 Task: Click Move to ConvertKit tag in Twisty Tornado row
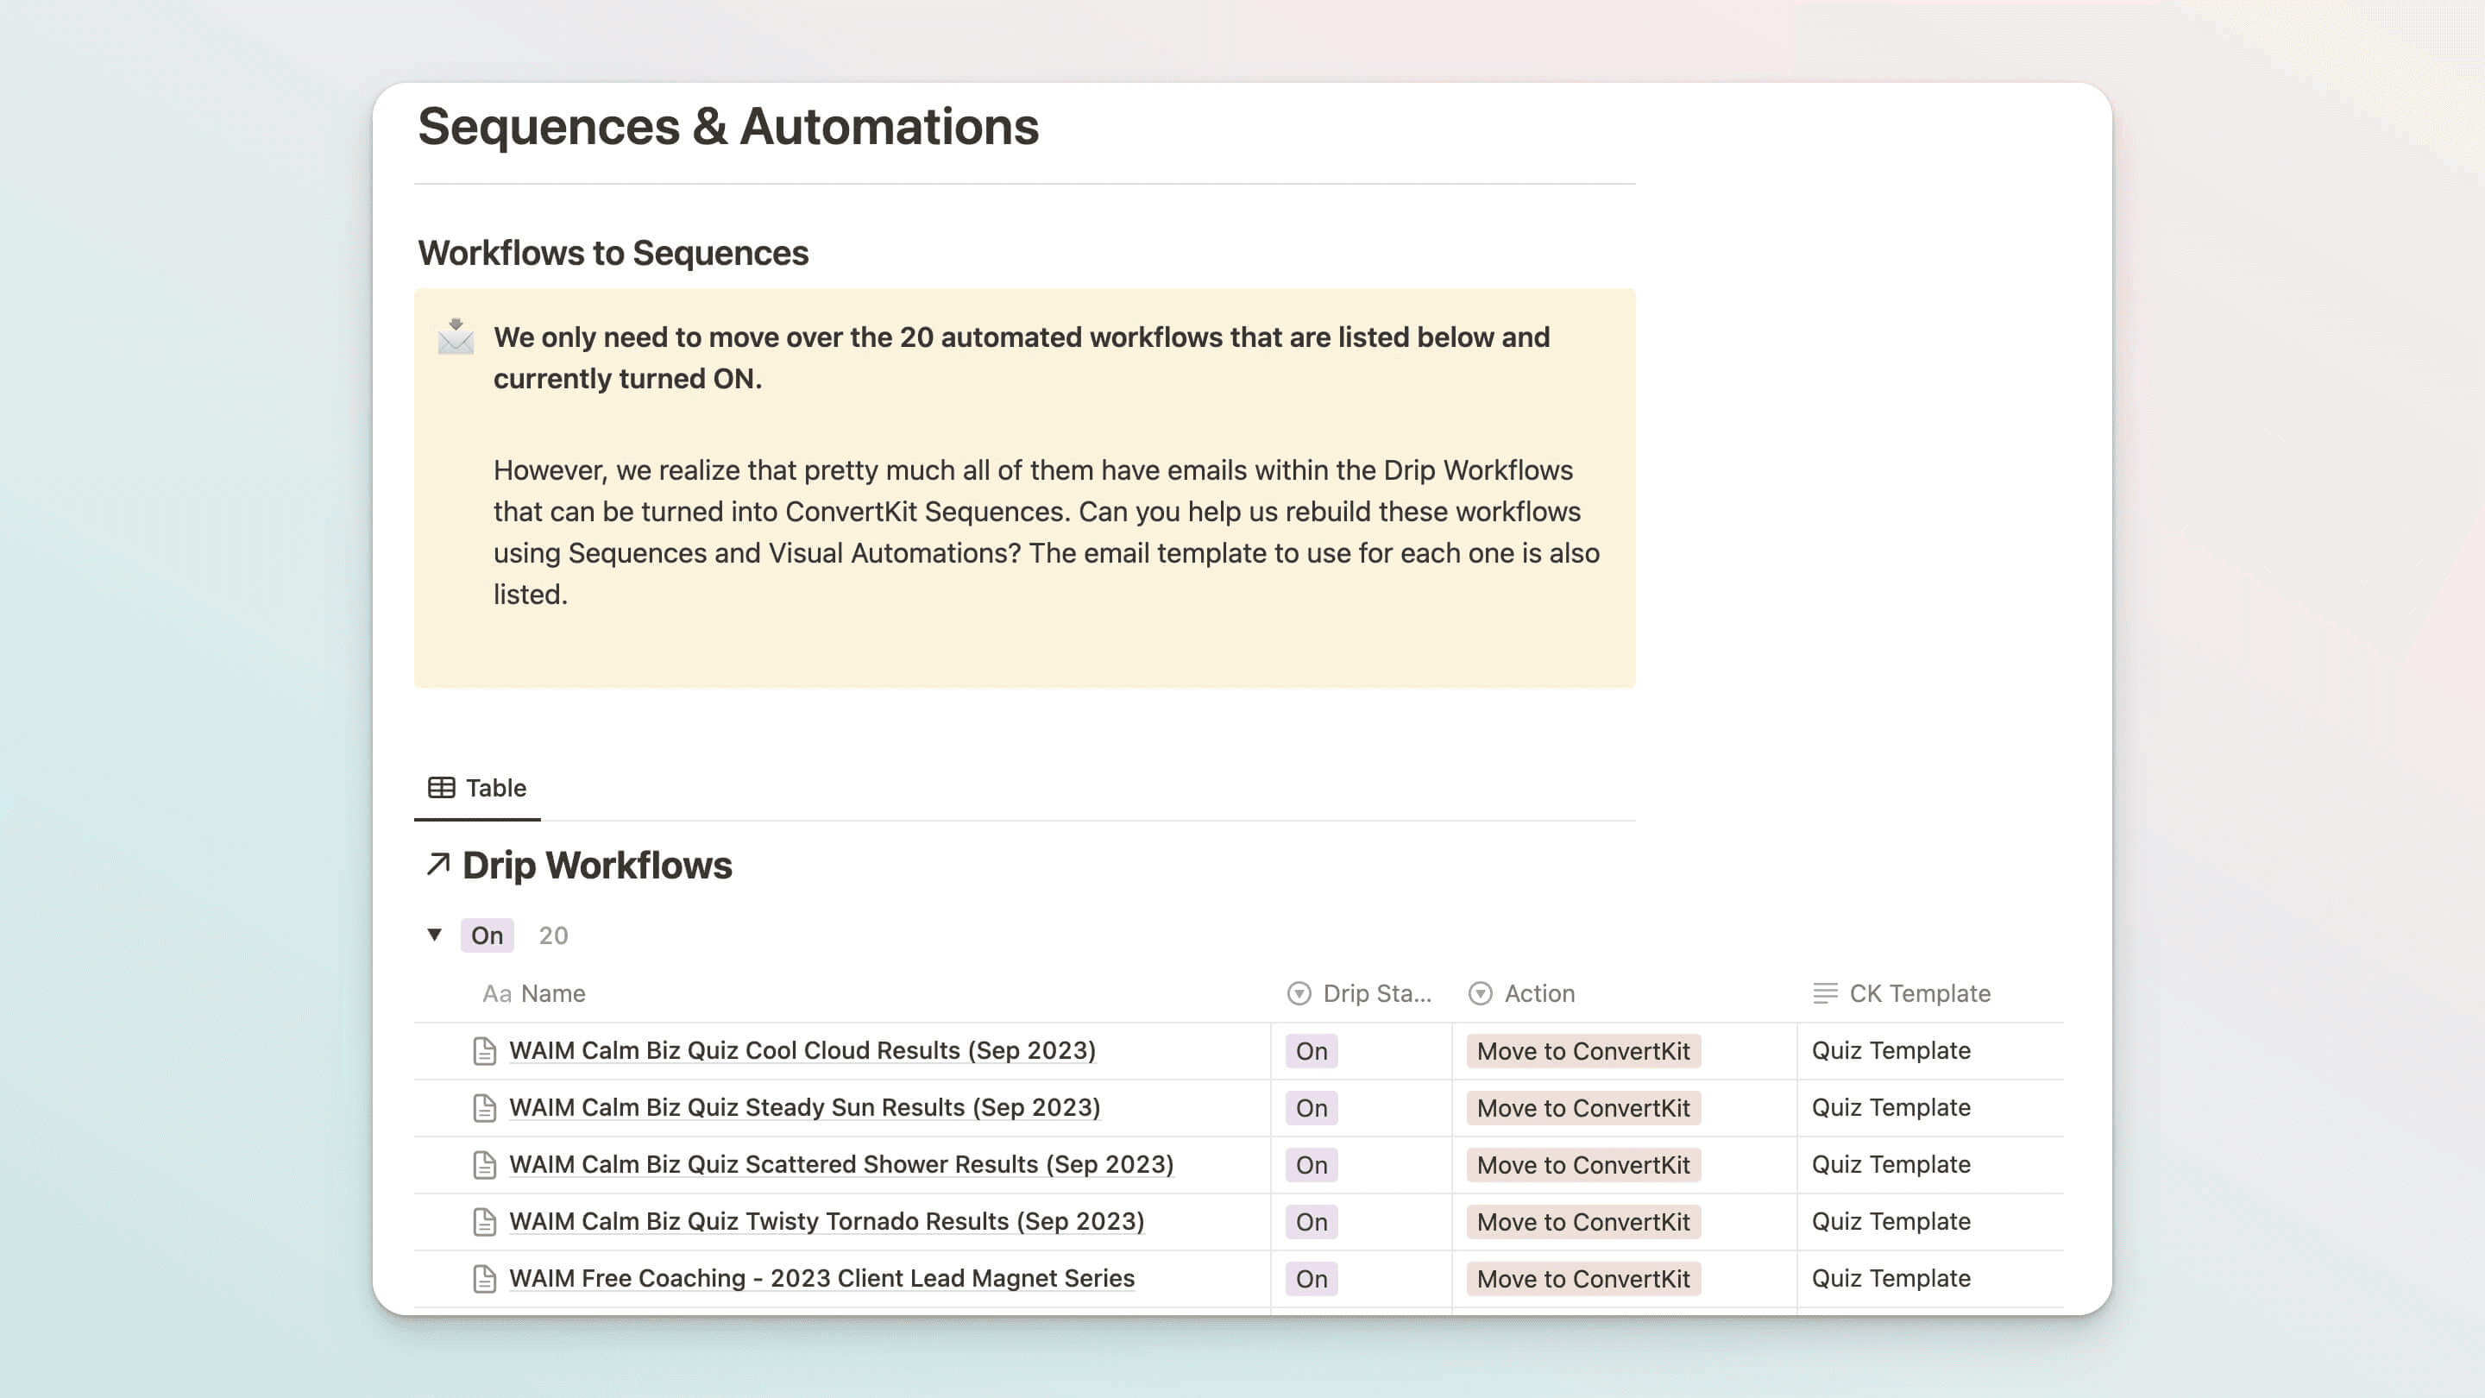(1582, 1221)
